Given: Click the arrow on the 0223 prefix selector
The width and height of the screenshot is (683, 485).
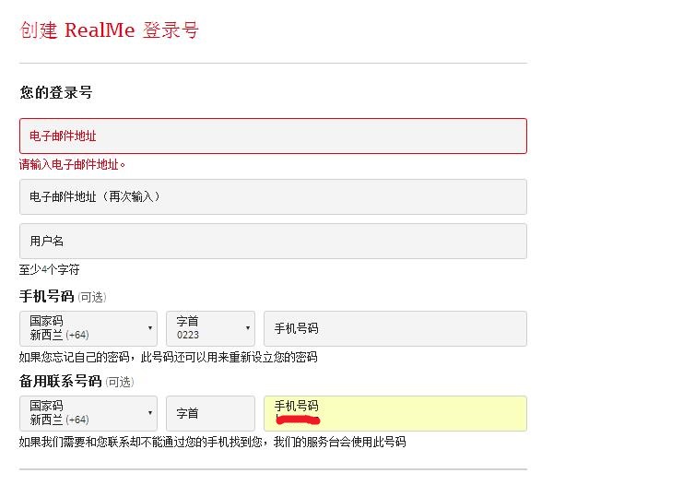Looking at the screenshot, I should [247, 328].
